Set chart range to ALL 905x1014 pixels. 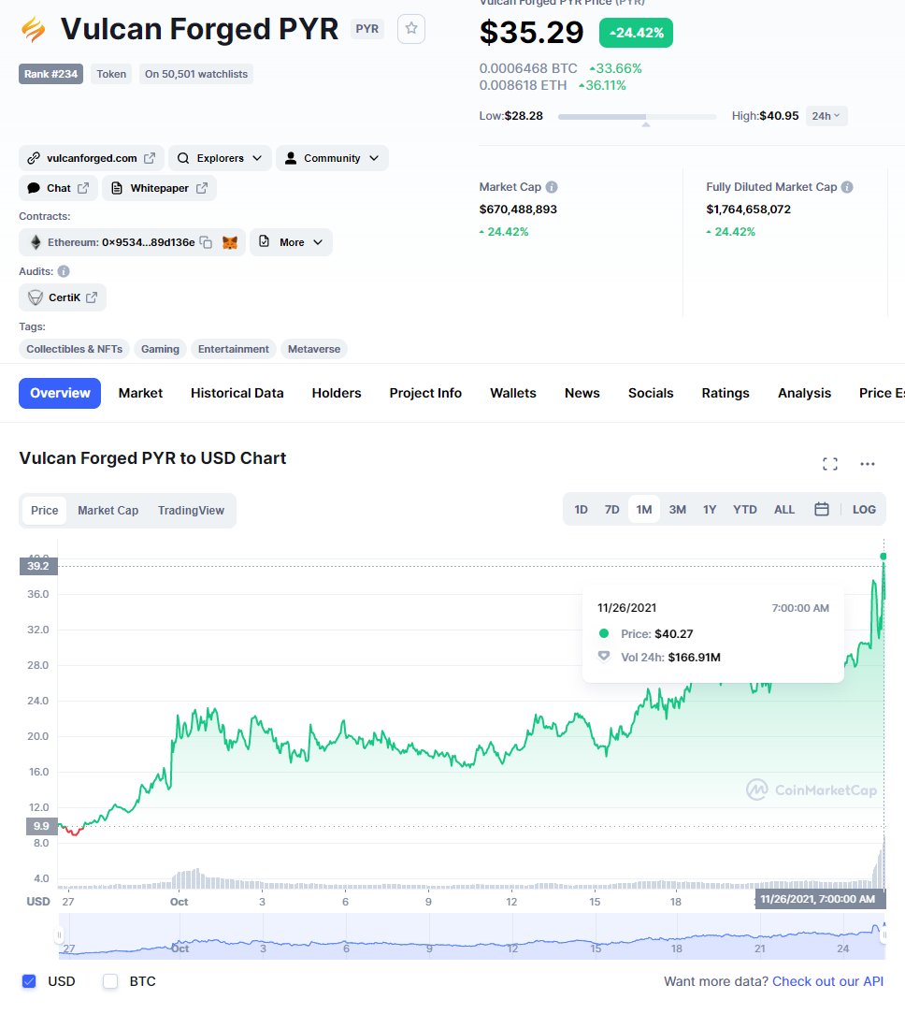[x=784, y=510]
